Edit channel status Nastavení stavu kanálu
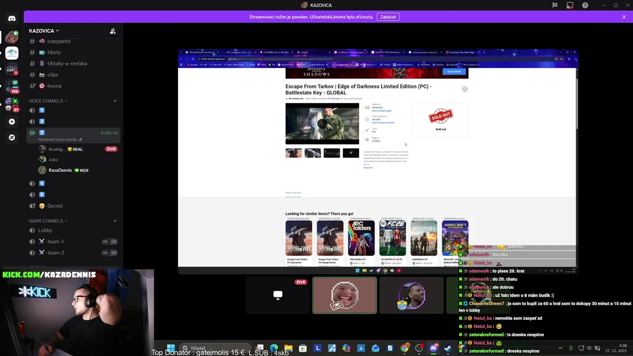 coord(60,139)
